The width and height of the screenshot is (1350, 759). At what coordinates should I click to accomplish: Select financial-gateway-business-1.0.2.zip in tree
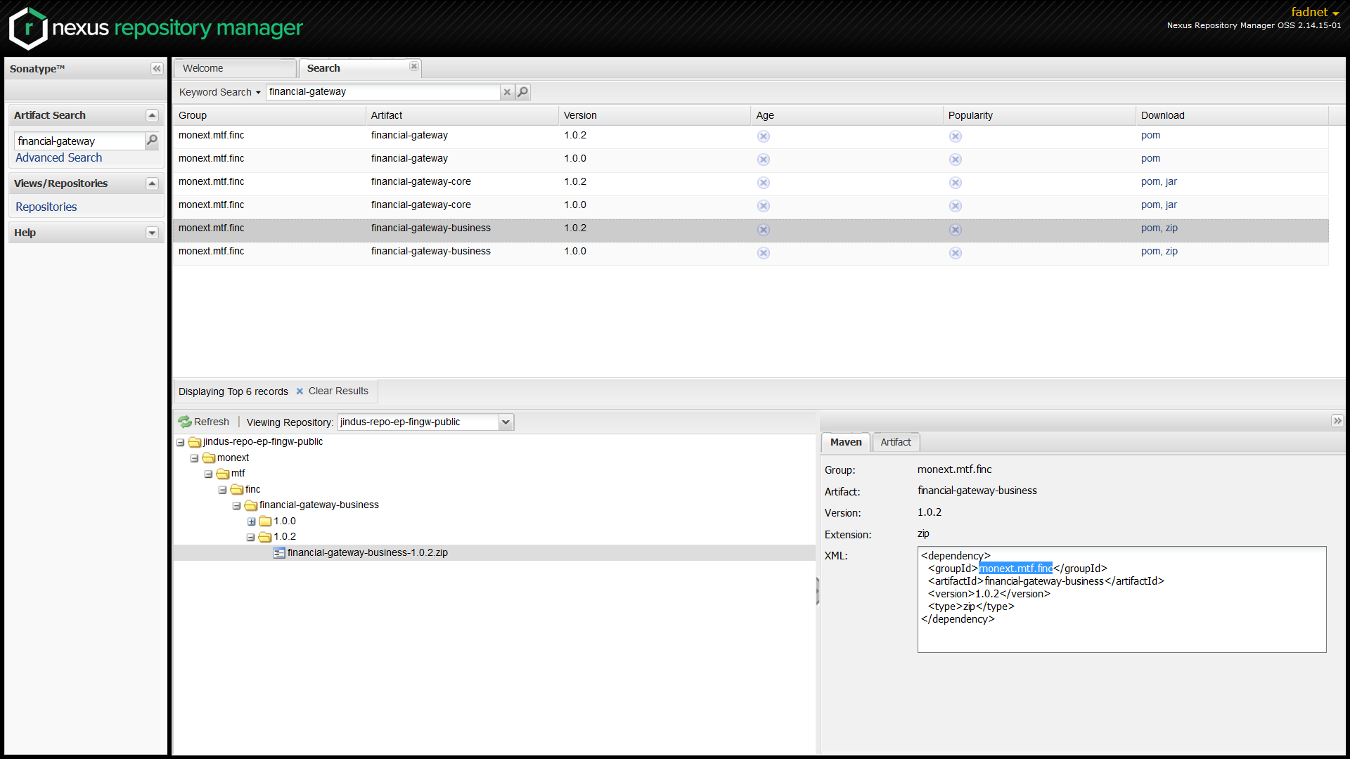(x=367, y=552)
